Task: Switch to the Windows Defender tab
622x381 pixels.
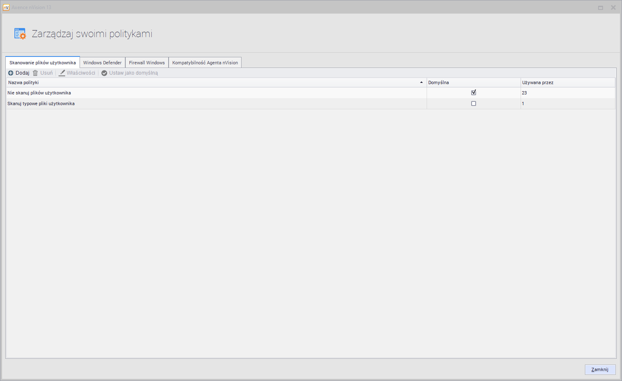Action: [x=102, y=63]
